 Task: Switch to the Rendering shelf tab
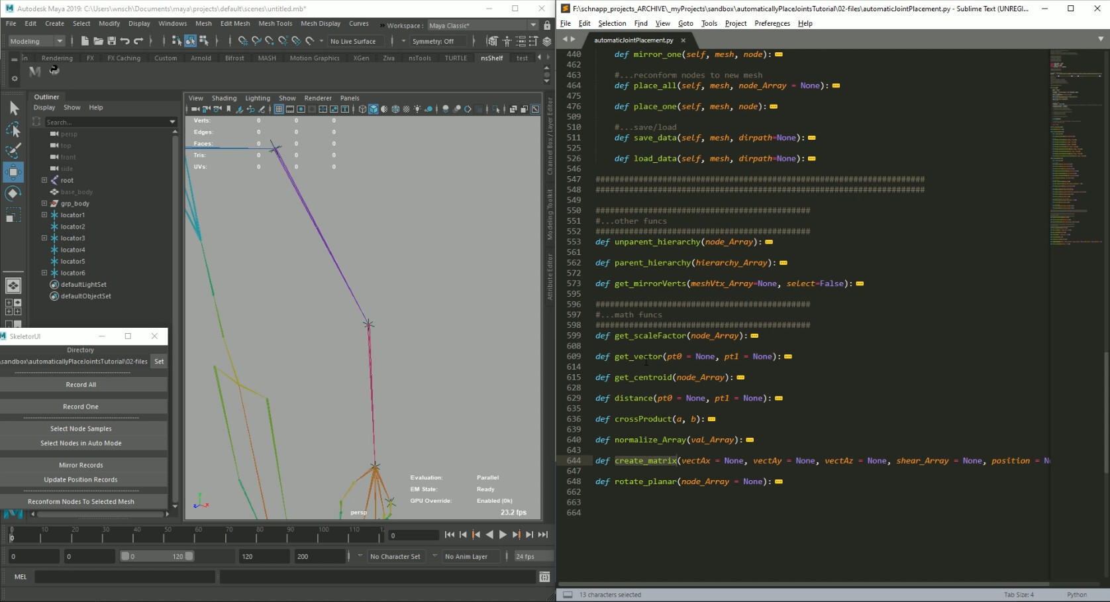pyautogui.click(x=57, y=58)
